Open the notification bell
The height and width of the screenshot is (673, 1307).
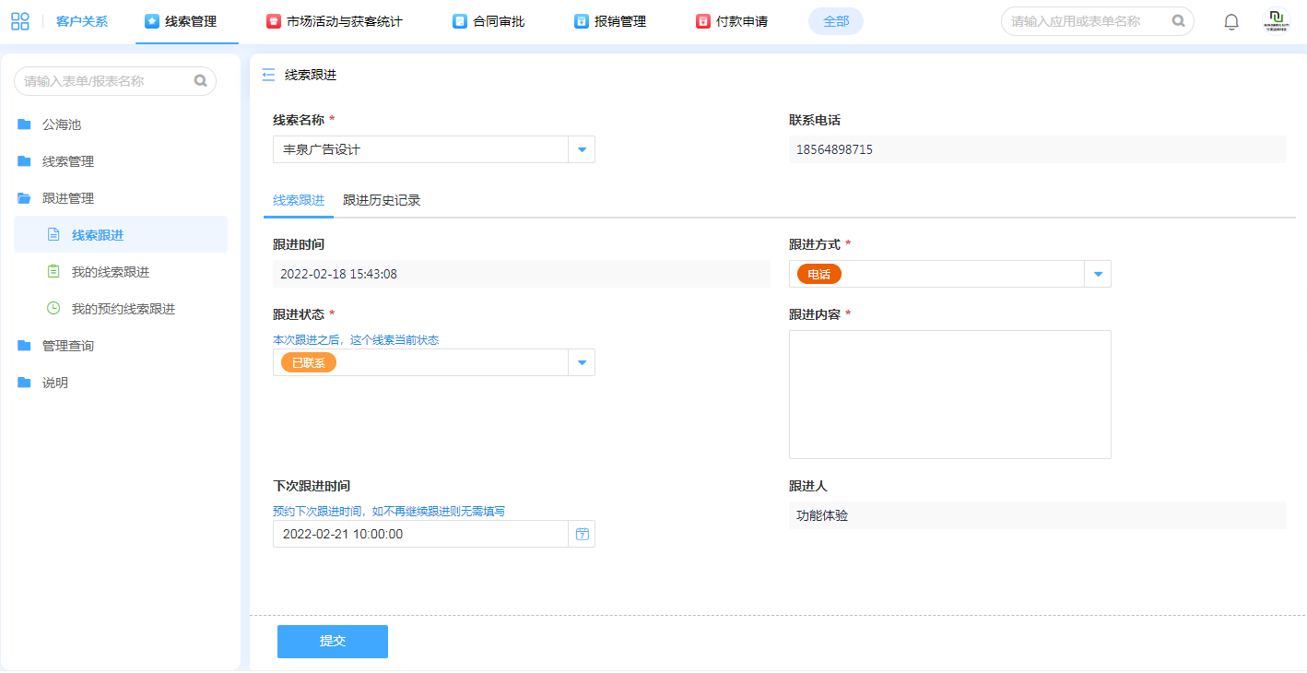tap(1230, 21)
